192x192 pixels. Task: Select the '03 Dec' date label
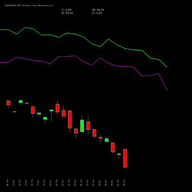pos(112,182)
